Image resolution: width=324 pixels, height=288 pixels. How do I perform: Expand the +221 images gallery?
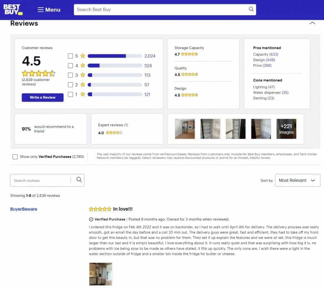coord(286,129)
